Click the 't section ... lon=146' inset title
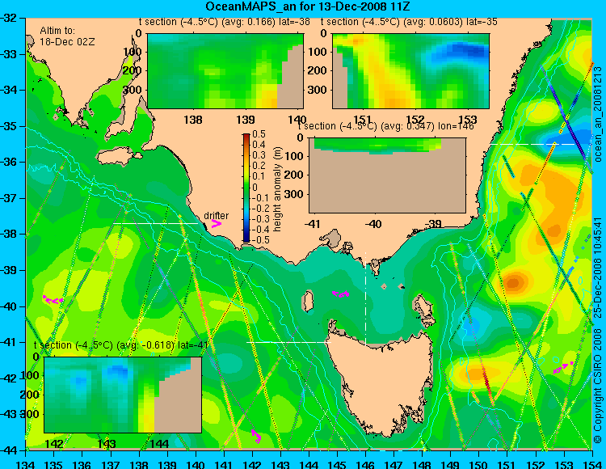Image resolution: width=606 pixels, height=469 pixels. [385, 126]
